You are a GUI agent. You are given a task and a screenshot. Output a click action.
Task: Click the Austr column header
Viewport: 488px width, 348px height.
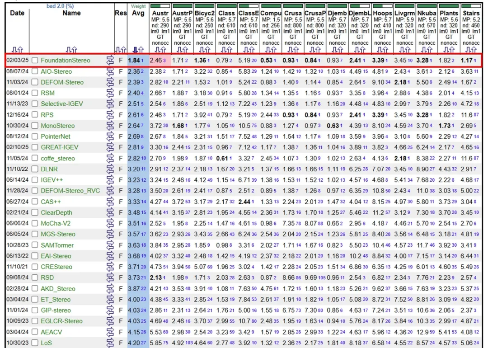tap(160, 13)
